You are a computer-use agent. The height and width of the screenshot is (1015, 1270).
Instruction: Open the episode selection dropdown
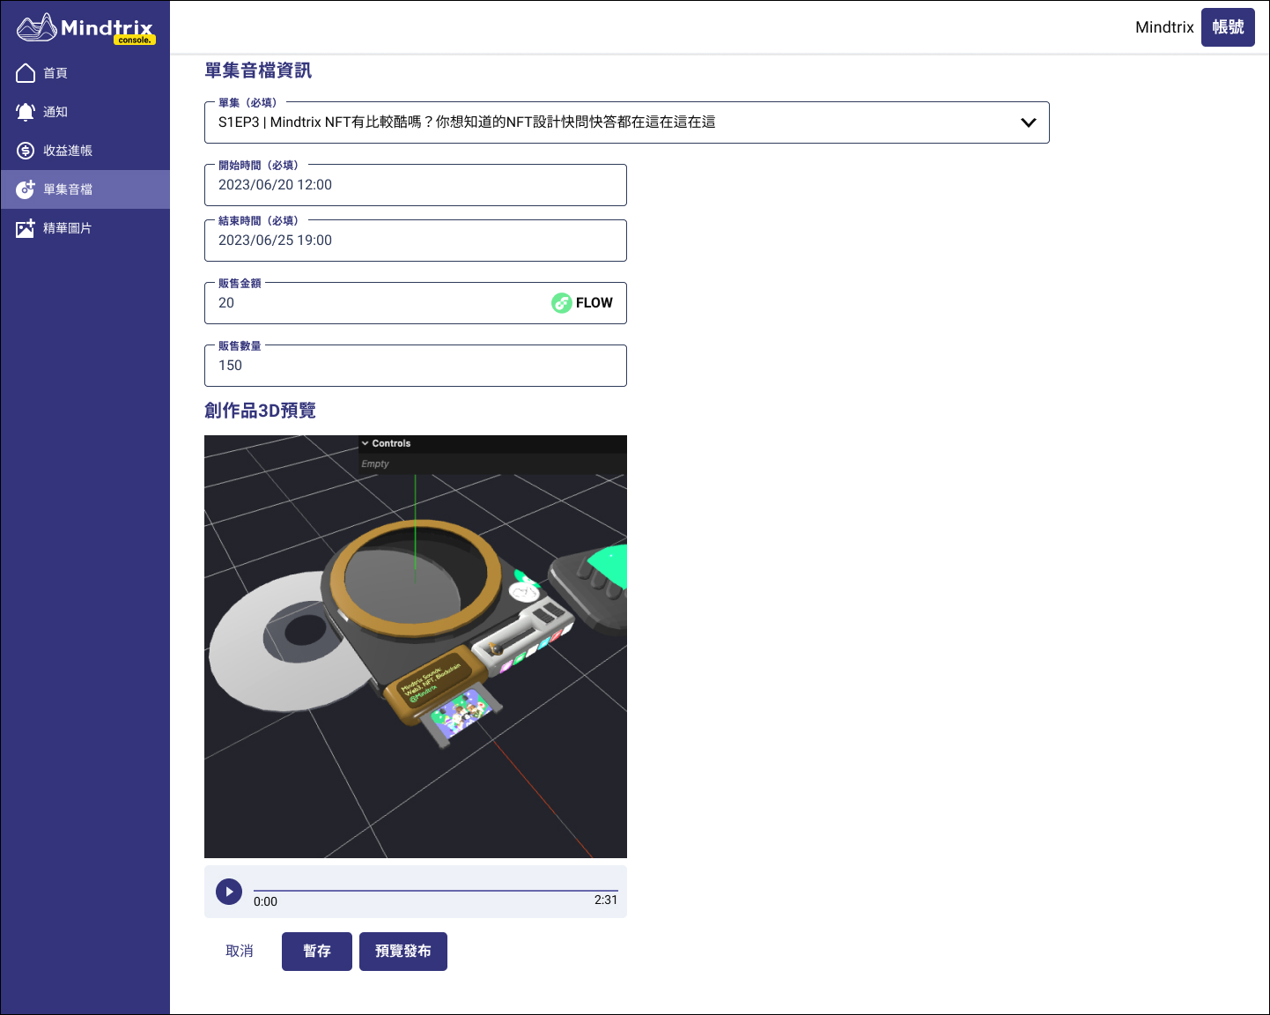coord(617,122)
